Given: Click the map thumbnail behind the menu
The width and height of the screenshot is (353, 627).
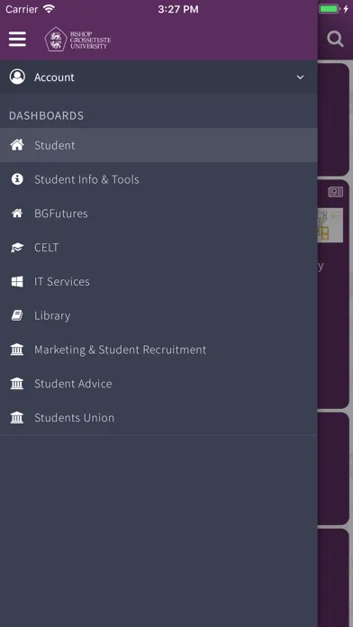Looking at the screenshot, I should coord(330,225).
